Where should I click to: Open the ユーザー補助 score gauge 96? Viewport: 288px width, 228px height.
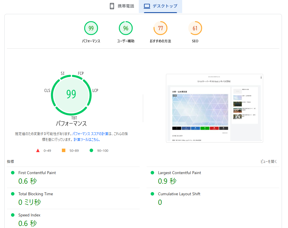pos(126,28)
